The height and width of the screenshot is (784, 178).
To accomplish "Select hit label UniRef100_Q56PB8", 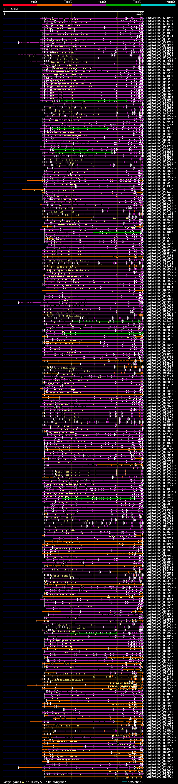I will coord(159,45).
